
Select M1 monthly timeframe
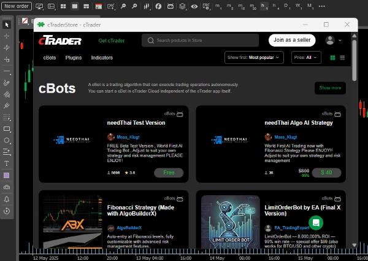coord(310,6)
